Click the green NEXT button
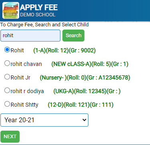The width and height of the screenshot is (150, 145). tap(10, 137)
